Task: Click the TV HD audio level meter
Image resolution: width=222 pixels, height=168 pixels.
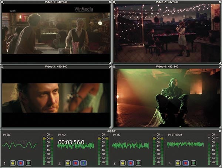Action: (103, 149)
